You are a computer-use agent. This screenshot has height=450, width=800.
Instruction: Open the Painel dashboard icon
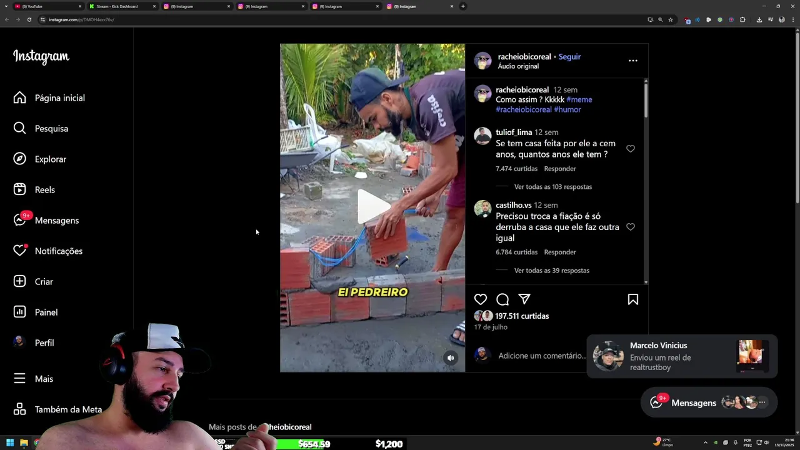(x=20, y=312)
